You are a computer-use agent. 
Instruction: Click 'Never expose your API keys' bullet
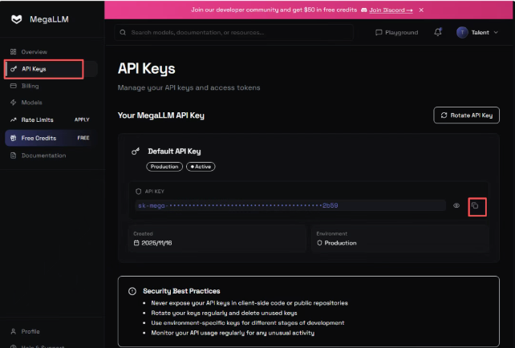tap(249, 303)
